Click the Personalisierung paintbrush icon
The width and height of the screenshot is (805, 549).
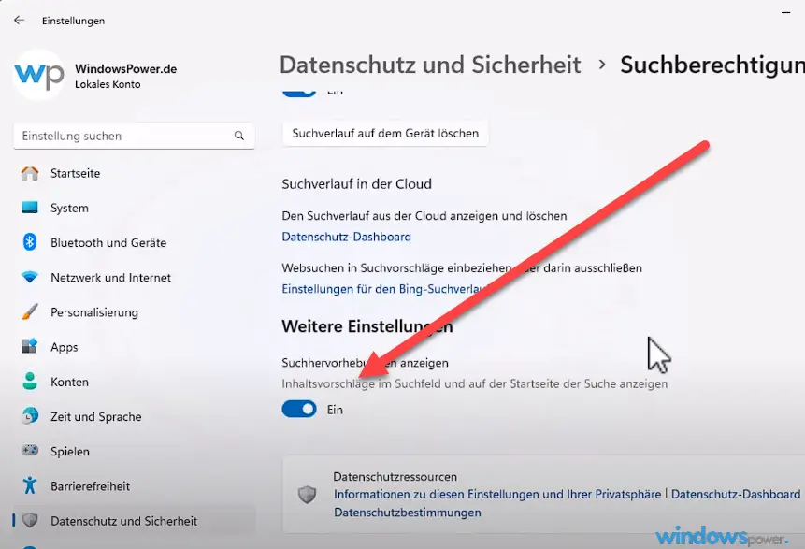(x=30, y=311)
